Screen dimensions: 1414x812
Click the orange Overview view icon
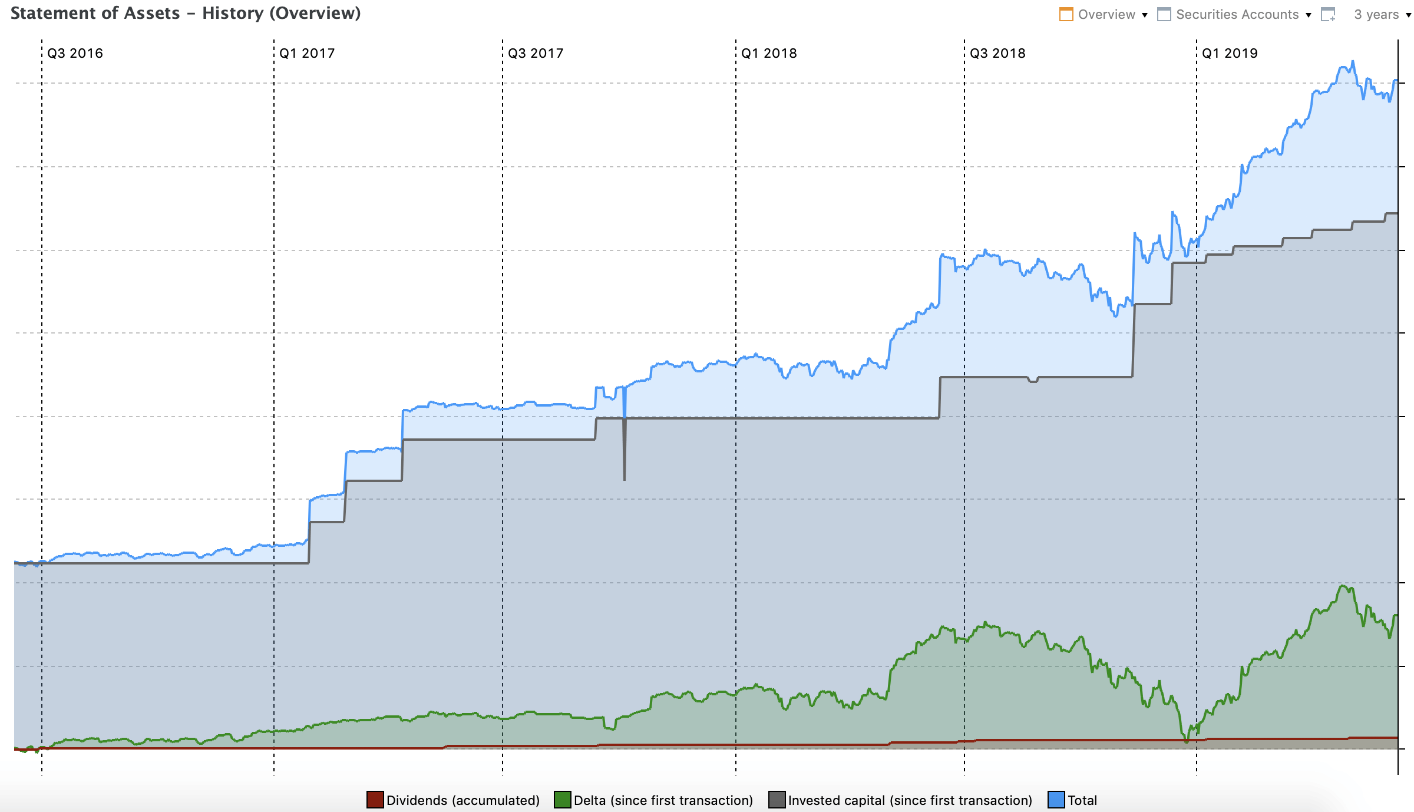tap(1066, 14)
